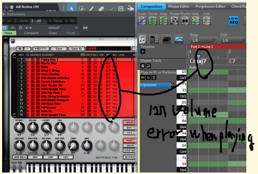Click the CUTOFF knob
The height and width of the screenshot is (174, 258).
[46, 128]
